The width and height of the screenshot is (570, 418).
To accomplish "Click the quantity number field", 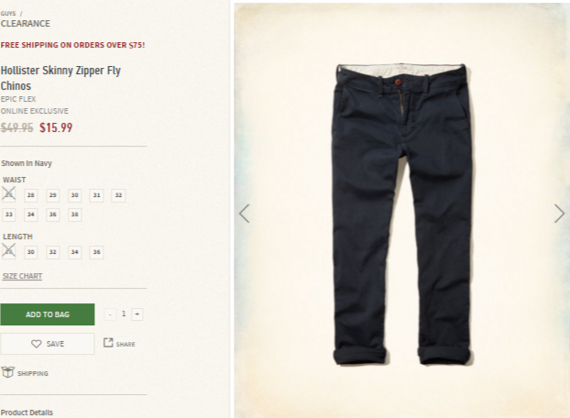I will 124,313.
